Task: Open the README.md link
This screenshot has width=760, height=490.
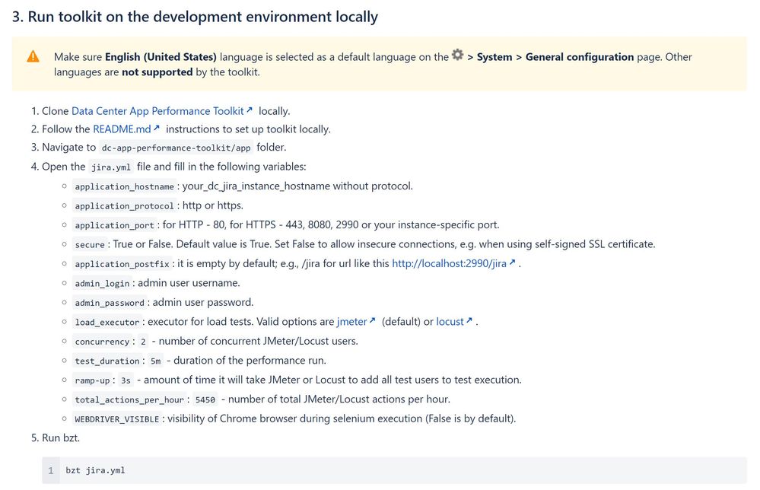Action: point(122,129)
